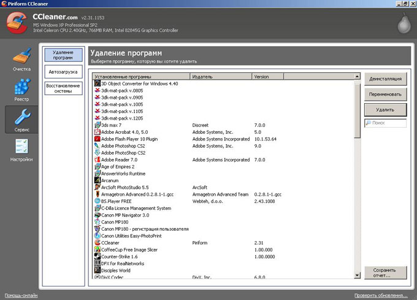The width and height of the screenshot is (417, 300).
Task: Open the Помощь-онлайн link
Action: point(21,296)
